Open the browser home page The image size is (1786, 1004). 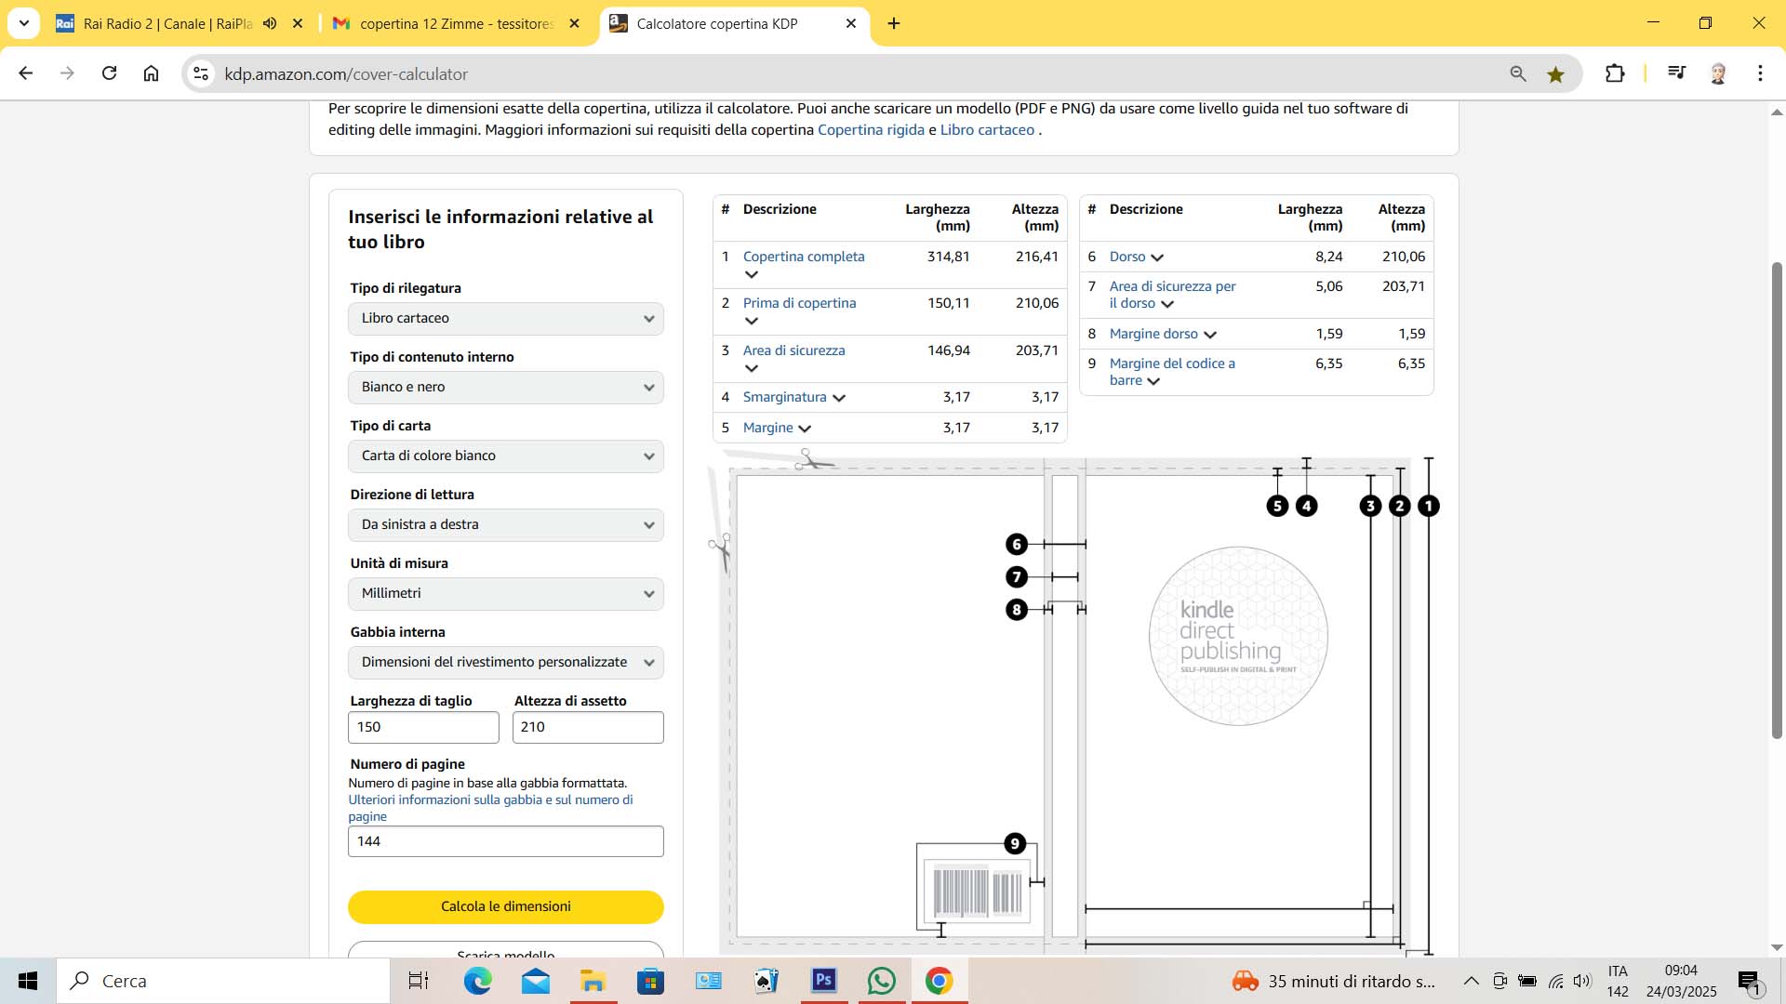coord(151,73)
